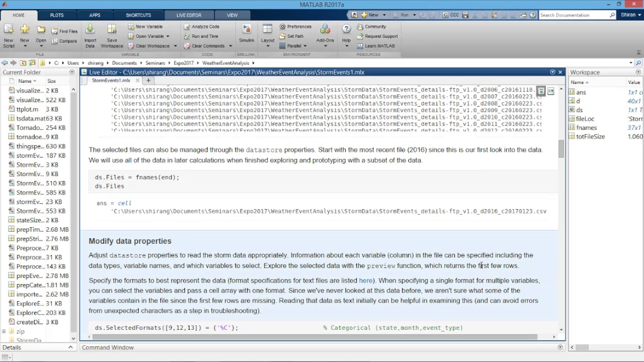Click the Request Support icon
Image resolution: width=644 pixels, height=362 pixels.
pyautogui.click(x=360, y=36)
